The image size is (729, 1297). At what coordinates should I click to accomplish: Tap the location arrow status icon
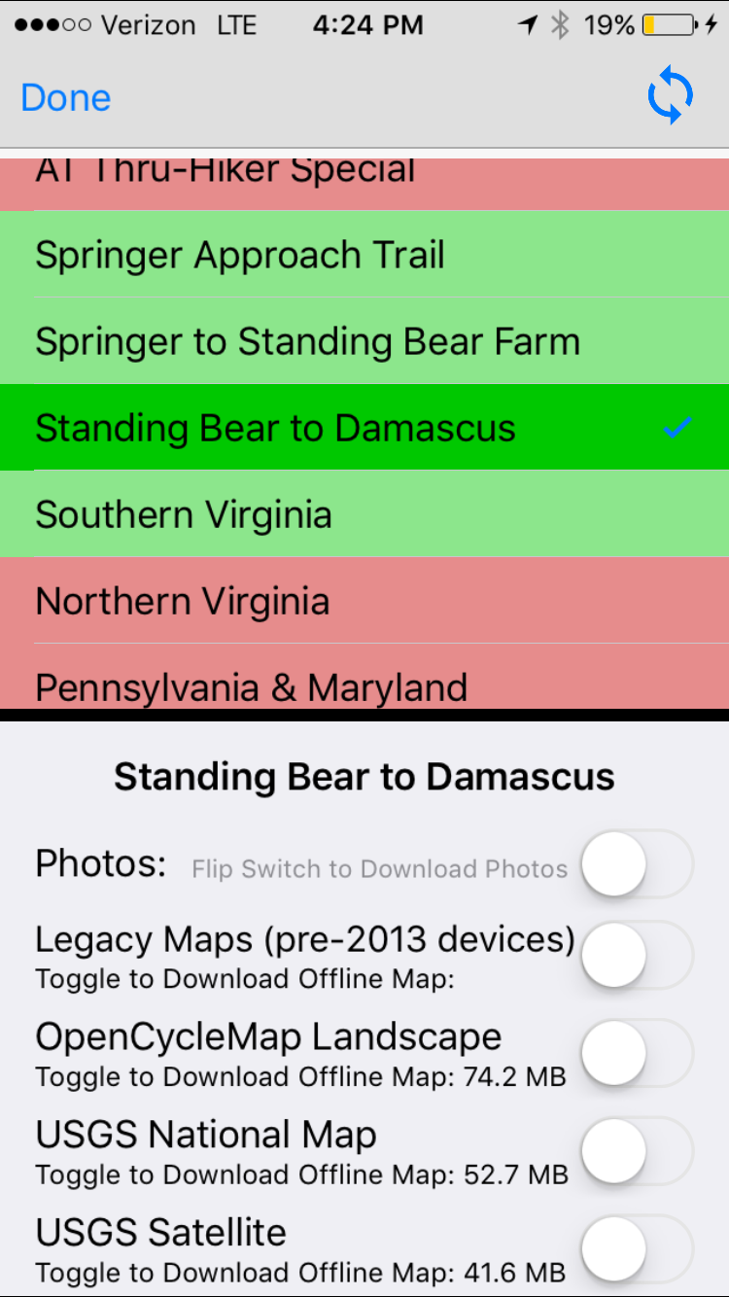[528, 25]
